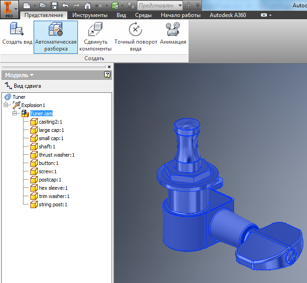307x283 pixels.
Task: Open ribbon display options arrow
Action: click(271, 15)
